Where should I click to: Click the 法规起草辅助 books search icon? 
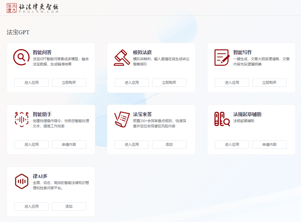click(x=222, y=119)
